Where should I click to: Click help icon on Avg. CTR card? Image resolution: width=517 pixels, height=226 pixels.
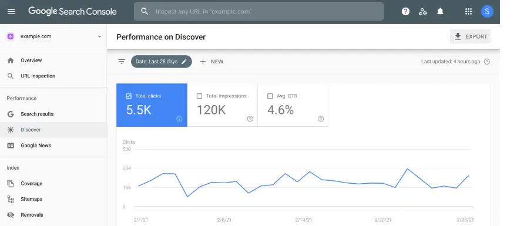321,119
